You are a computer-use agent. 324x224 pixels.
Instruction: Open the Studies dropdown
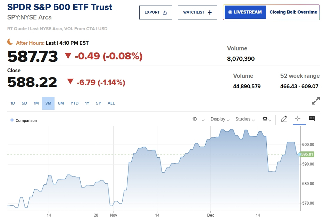click(245, 119)
